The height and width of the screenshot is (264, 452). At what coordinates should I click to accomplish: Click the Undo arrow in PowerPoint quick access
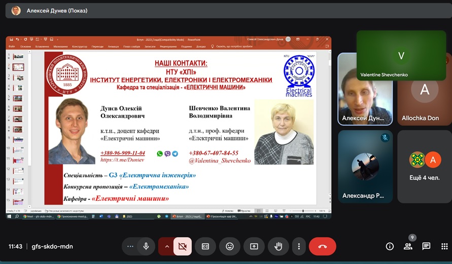coord(17,40)
